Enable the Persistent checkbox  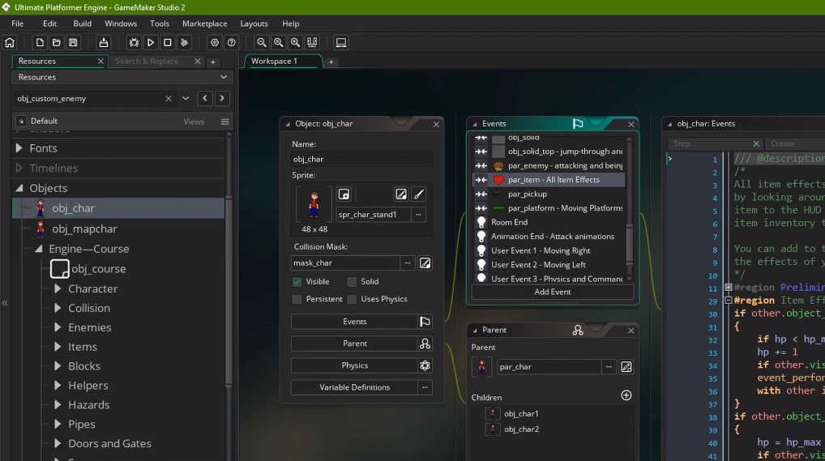point(297,299)
